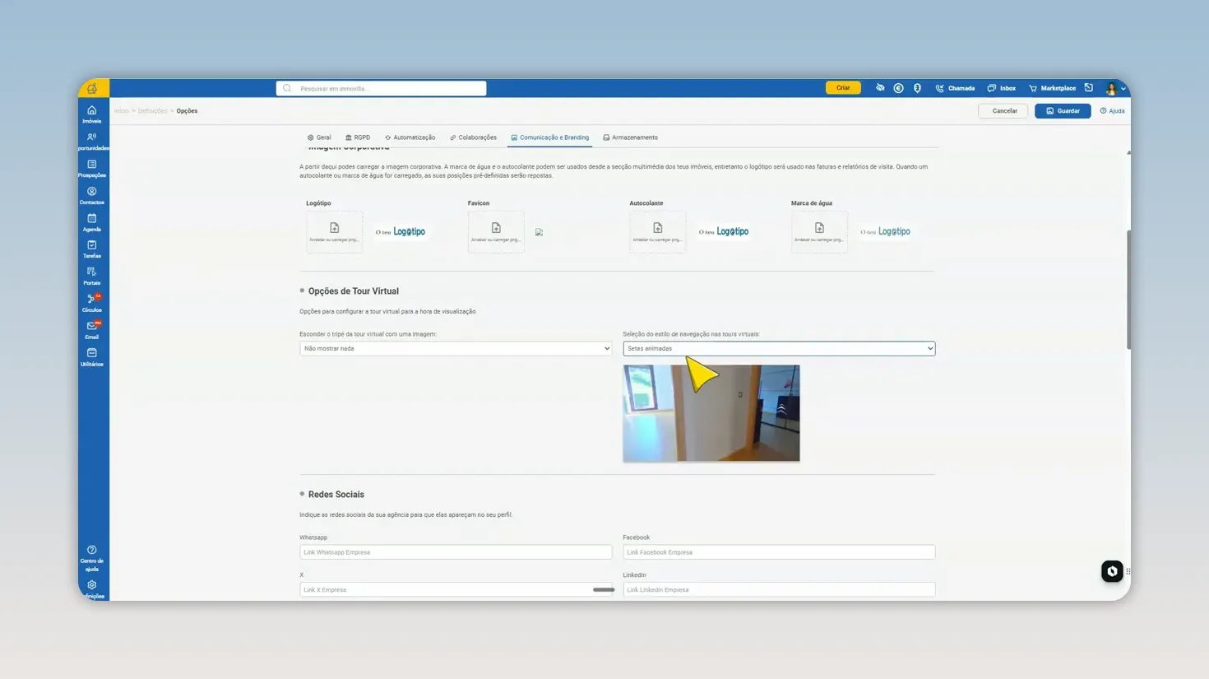Save changes with the Guardar button
The width and height of the screenshot is (1209, 679).
pyautogui.click(x=1063, y=111)
